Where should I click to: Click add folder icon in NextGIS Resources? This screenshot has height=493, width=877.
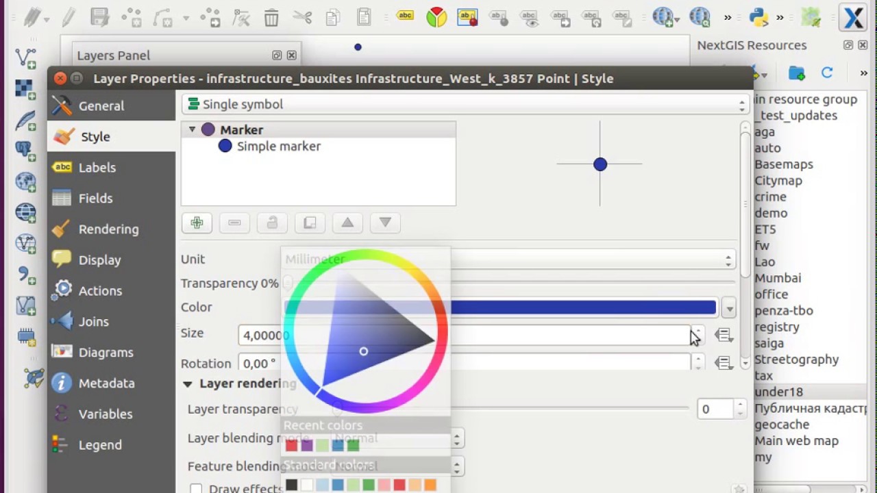[796, 73]
